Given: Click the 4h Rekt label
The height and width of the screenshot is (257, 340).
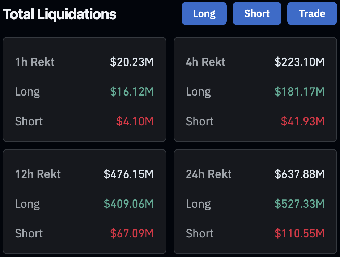Looking at the screenshot, I should tap(205, 62).
